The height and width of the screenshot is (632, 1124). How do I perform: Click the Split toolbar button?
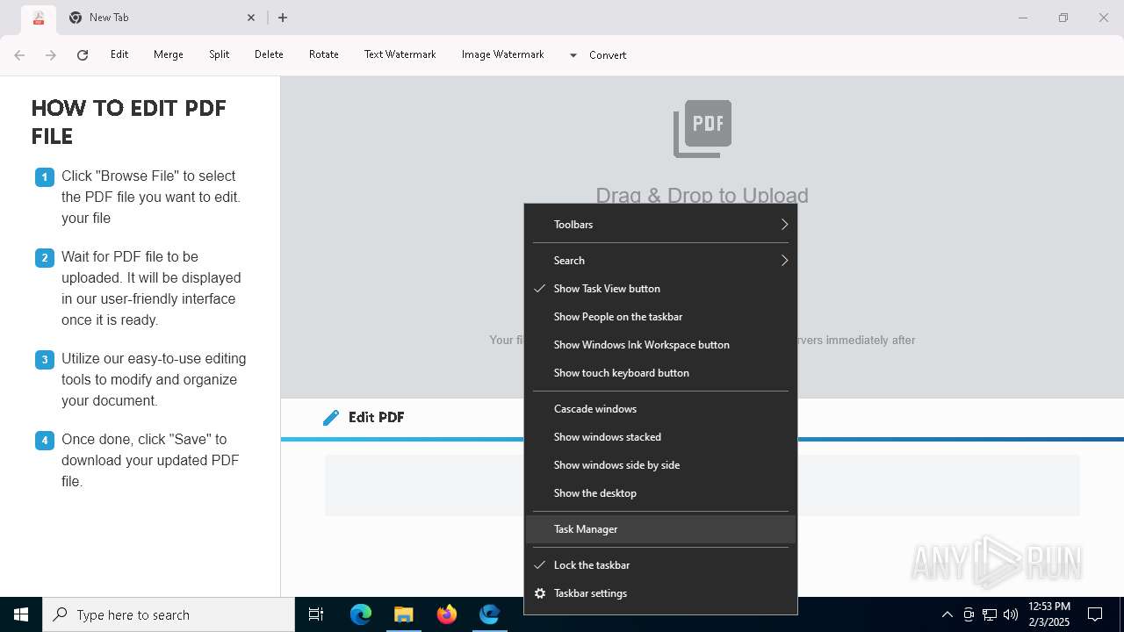pos(219,54)
